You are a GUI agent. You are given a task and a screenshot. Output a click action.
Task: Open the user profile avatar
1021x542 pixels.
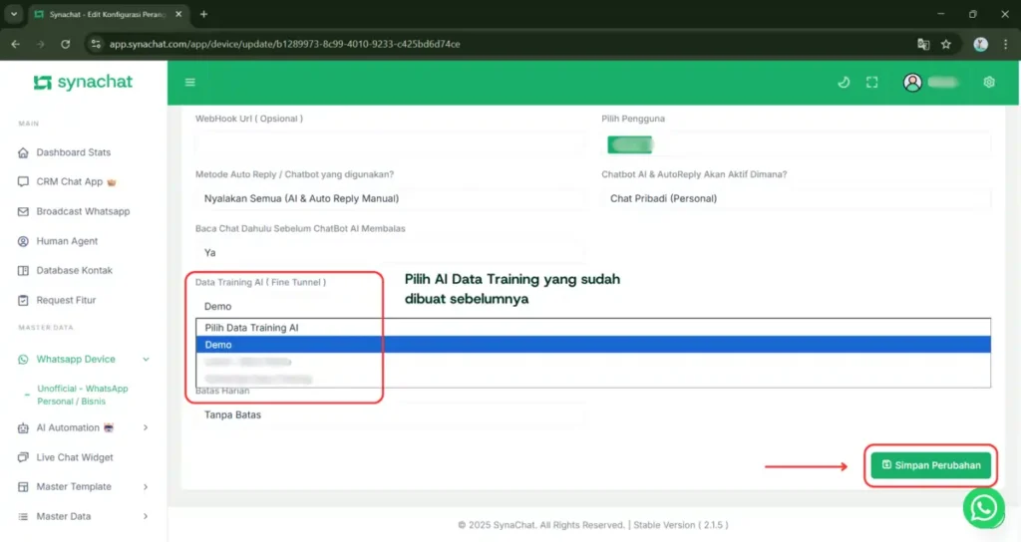coord(912,82)
